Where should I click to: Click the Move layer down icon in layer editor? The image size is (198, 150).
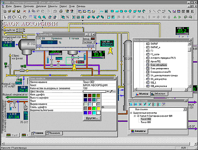(x=135, y=105)
